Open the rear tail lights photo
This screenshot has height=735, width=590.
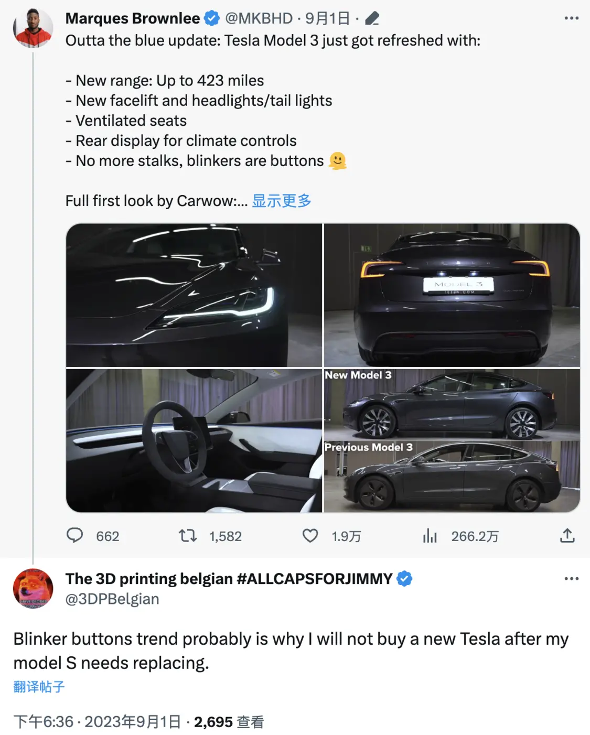[x=452, y=295]
